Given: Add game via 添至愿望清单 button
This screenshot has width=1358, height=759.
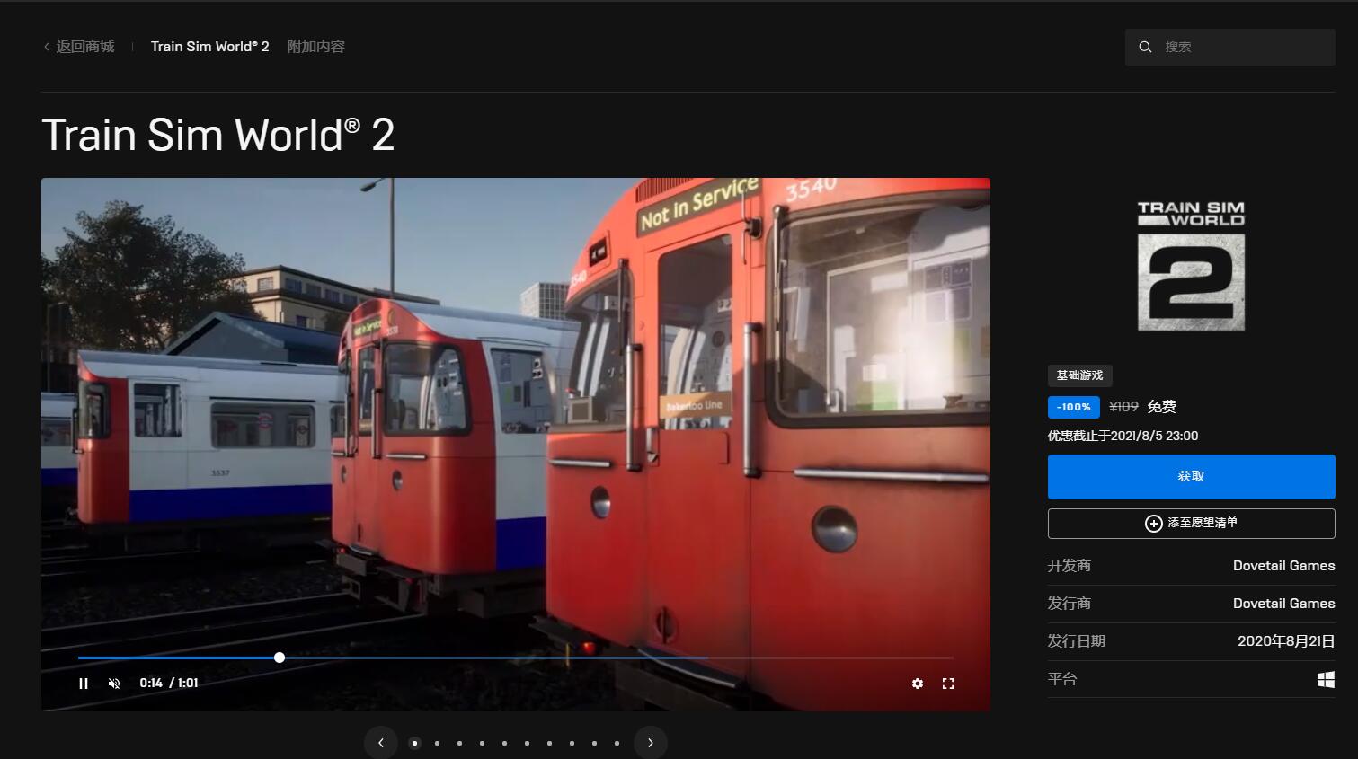Looking at the screenshot, I should point(1192,524).
